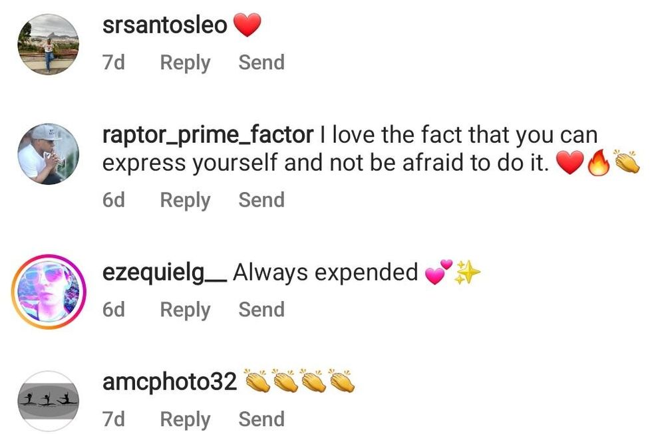Reply to ezequielg__'s comment
The height and width of the screenshot is (434, 652).
185,310
